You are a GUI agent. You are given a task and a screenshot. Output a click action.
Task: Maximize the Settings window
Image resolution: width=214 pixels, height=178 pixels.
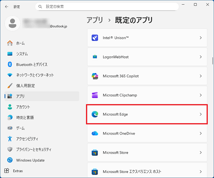pyautogui.click(x=195, y=5)
